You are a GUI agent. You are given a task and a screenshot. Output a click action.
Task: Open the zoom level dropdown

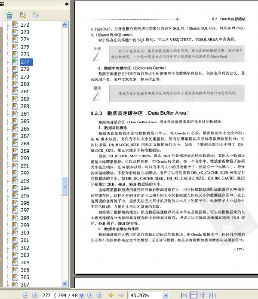[166, 296]
